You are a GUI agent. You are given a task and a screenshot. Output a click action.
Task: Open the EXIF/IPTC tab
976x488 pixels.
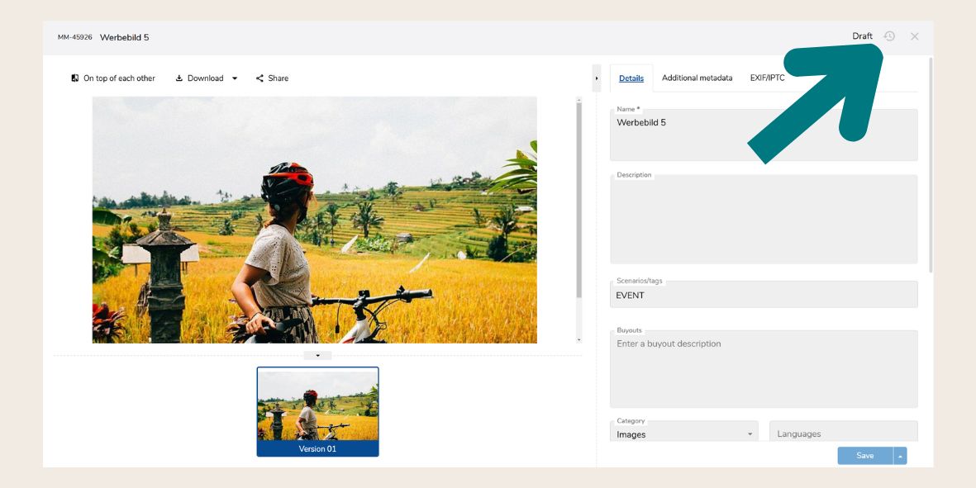click(x=767, y=78)
